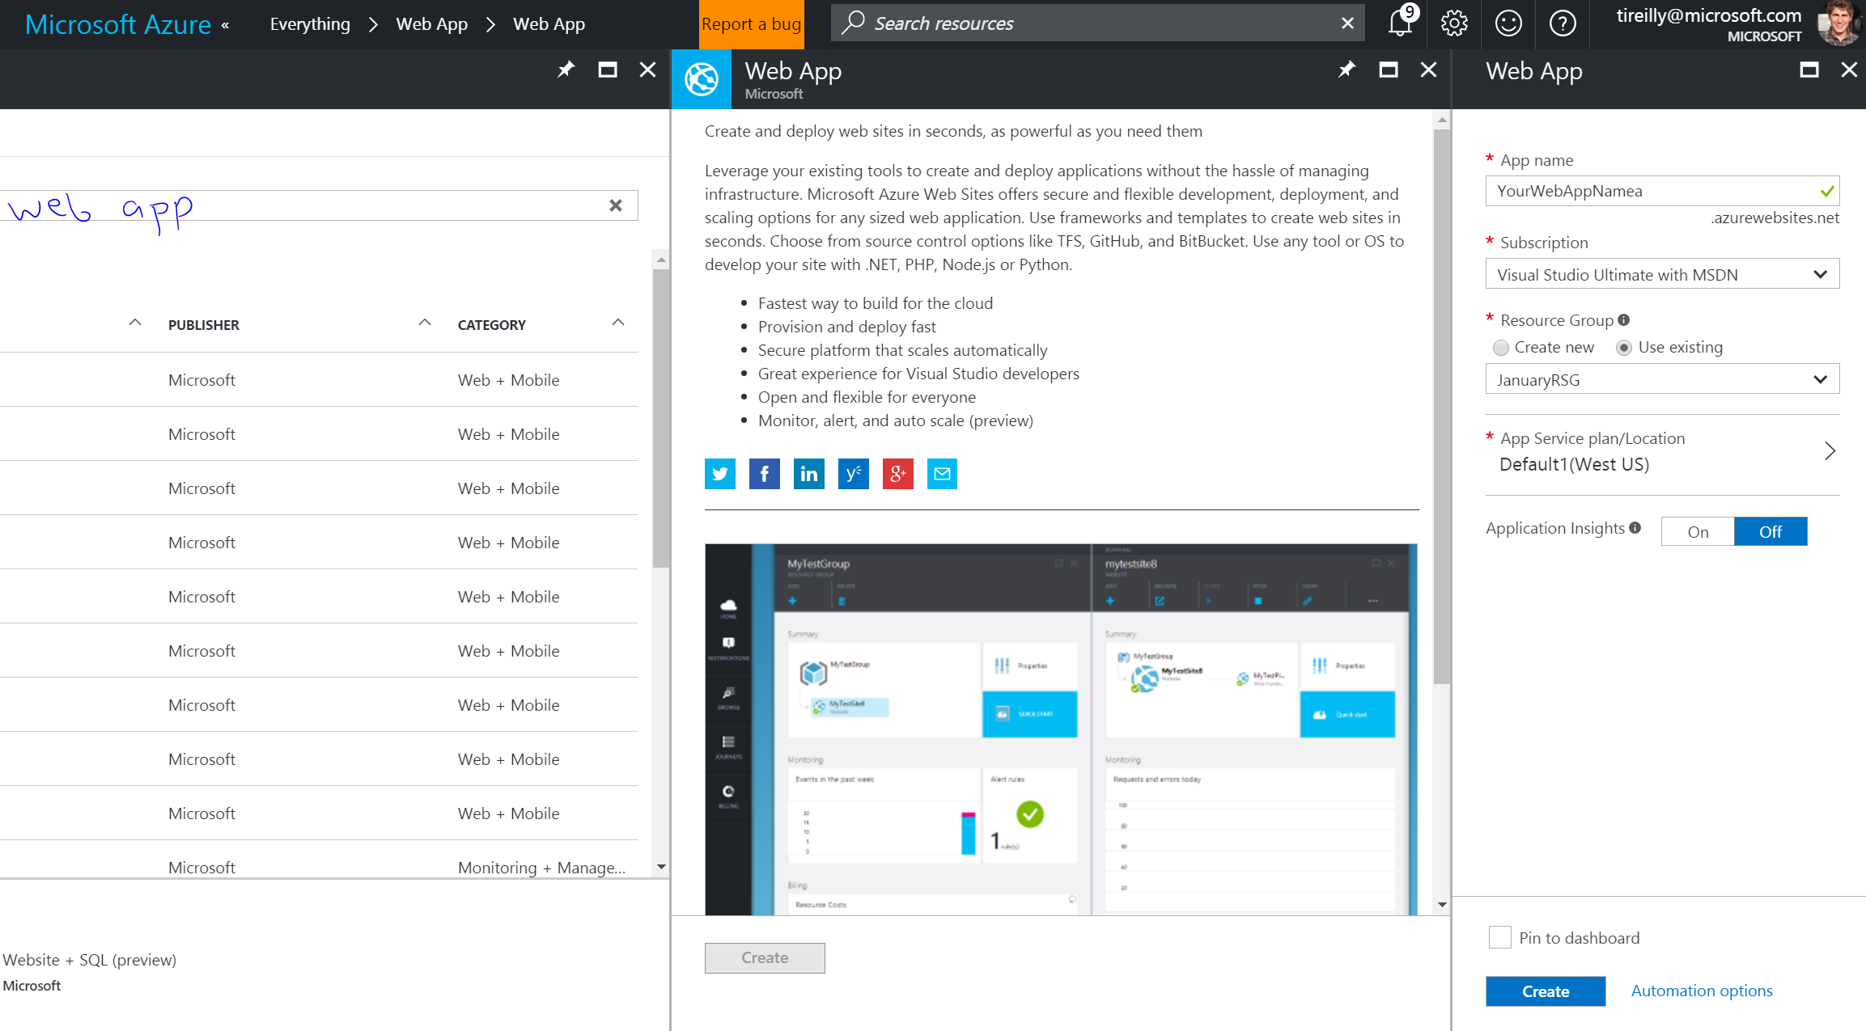Turn Application Insights On

[1698, 531]
